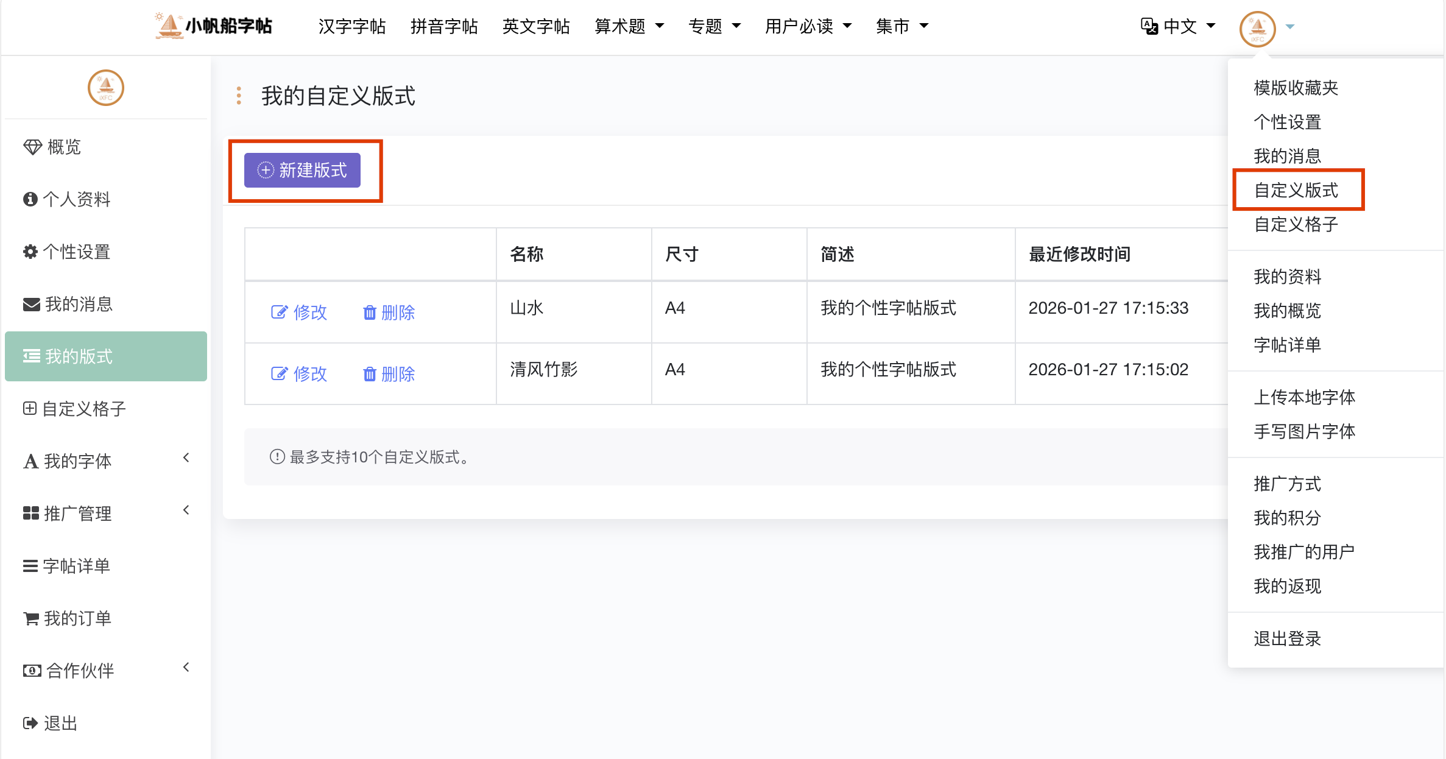The image size is (1446, 759).
Task: Open the 中文 language selector
Action: coord(1178,26)
